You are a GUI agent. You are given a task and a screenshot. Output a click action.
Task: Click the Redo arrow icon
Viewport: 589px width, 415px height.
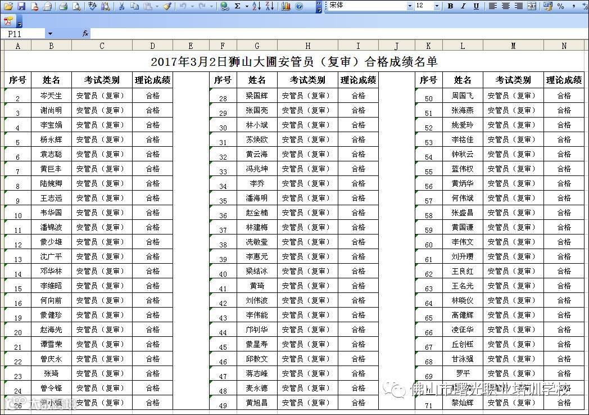[x=202, y=6]
